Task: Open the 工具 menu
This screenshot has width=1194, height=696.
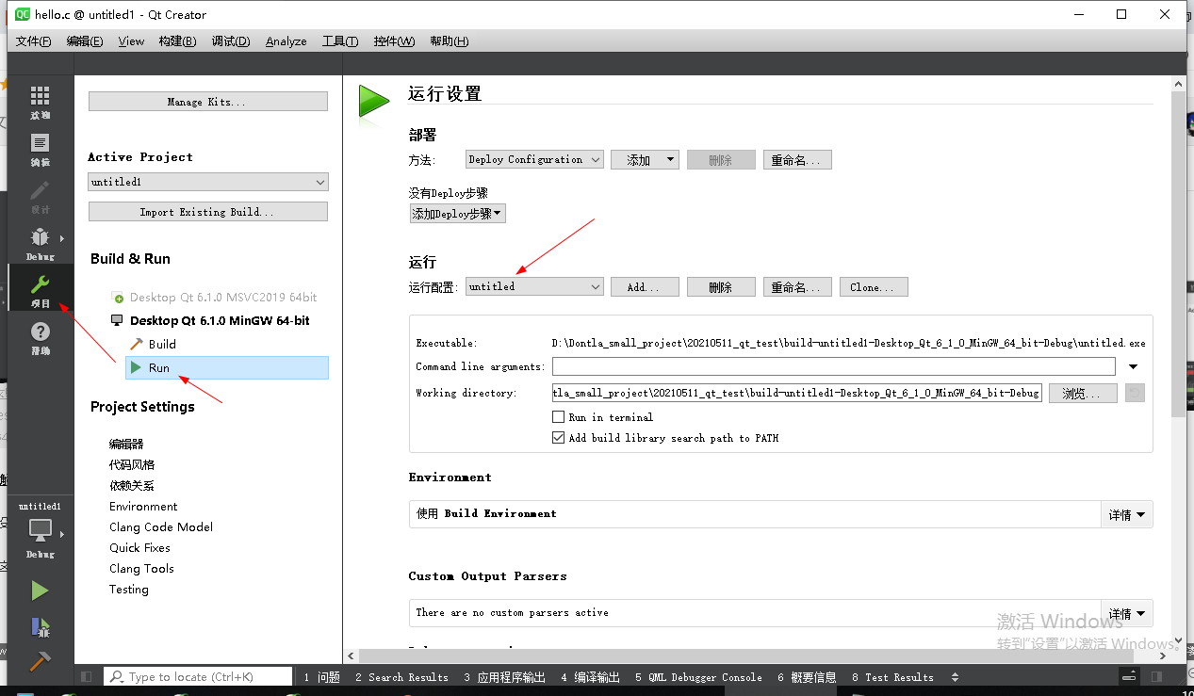Action: coord(339,40)
